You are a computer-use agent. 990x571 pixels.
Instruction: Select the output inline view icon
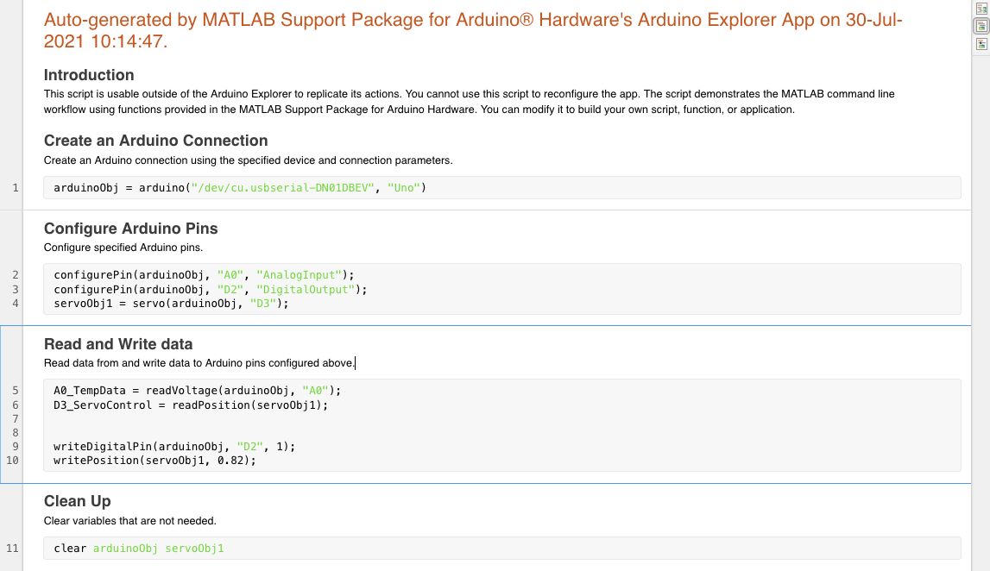coord(981,26)
